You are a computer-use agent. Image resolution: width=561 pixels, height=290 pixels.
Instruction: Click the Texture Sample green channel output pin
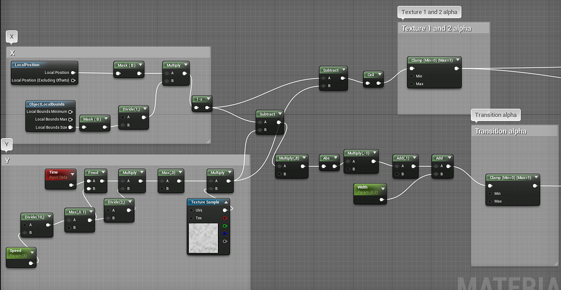[x=225, y=225]
